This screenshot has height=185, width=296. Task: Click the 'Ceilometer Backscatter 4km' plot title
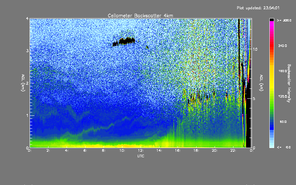140,16
